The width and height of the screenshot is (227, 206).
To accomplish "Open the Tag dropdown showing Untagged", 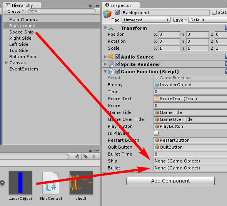I will click(146, 20).
